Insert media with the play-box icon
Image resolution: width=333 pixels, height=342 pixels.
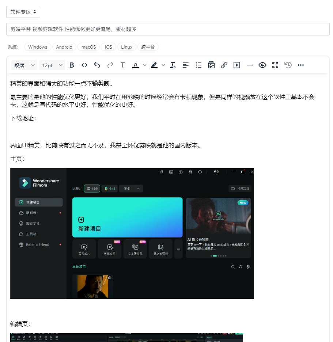237,65
